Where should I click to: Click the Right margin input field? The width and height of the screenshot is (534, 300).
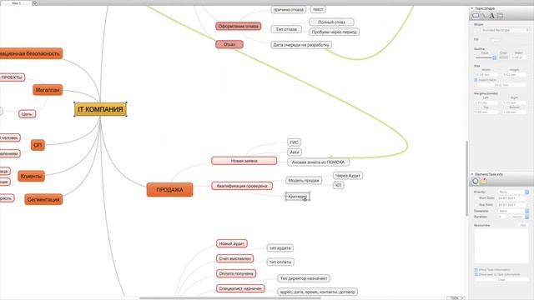pos(514,102)
